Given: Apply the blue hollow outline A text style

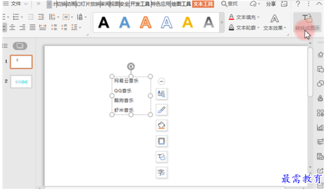Looking at the screenshot, I should (x=167, y=22).
